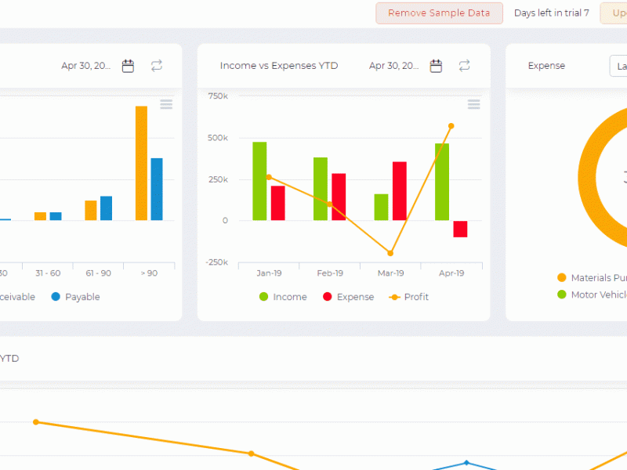Screen dimensions: 627x470
Task: Click the Mar-19 red expense bar
Action: [400, 191]
